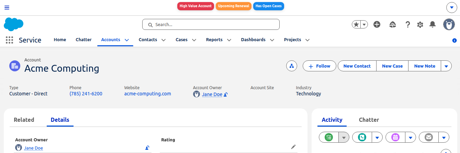Open the App Launcher grid icon
The image size is (460, 153).
pos(10,40)
